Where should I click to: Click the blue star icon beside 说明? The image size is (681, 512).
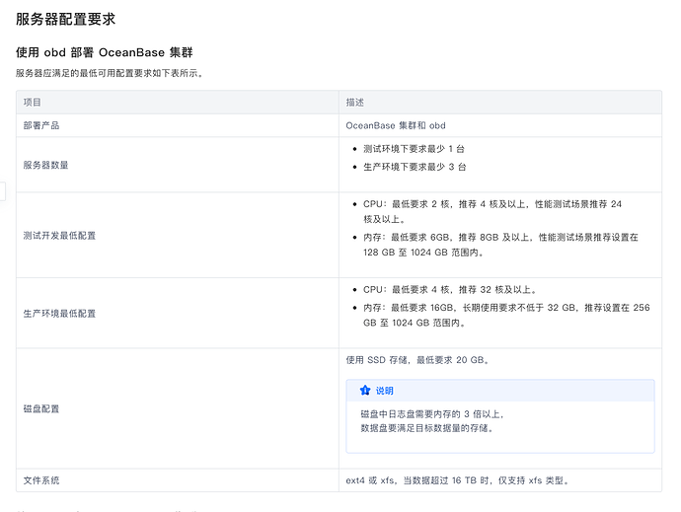click(364, 391)
